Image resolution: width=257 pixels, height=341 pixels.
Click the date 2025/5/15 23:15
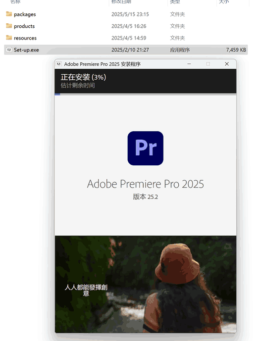coord(130,14)
